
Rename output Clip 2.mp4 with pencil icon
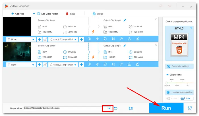click(x=125, y=46)
